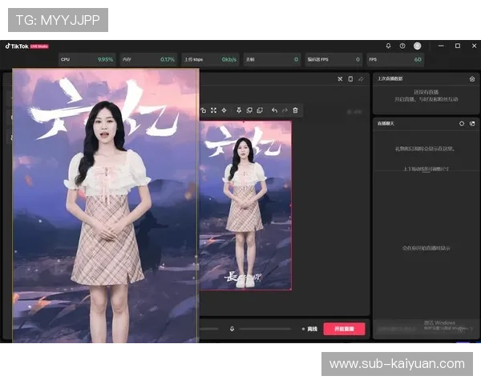Open the user profile avatar
Viewport: 481px width, 384px height.
click(x=417, y=46)
